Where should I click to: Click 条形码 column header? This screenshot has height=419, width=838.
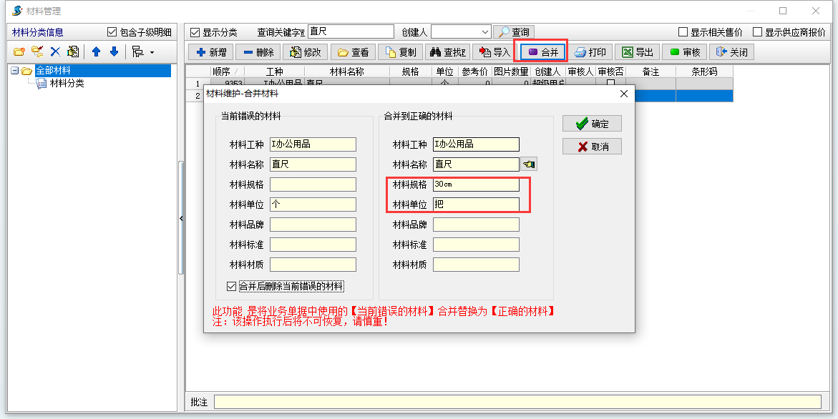point(704,71)
